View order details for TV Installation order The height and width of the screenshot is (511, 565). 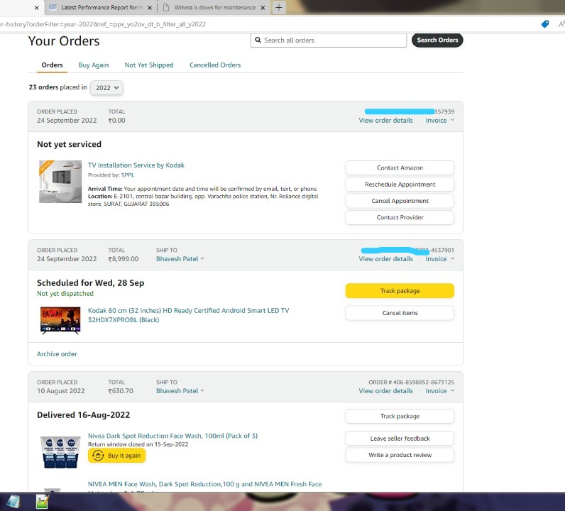(x=385, y=121)
